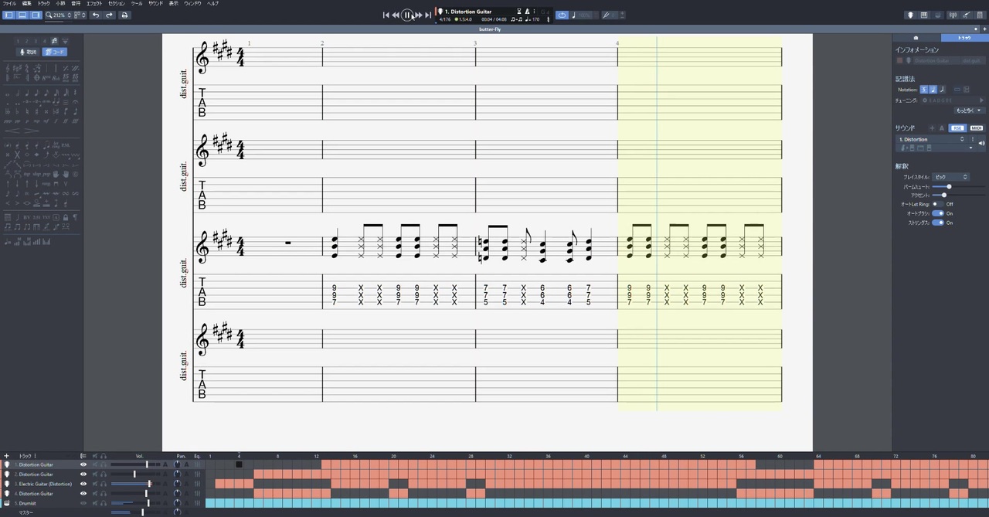The width and height of the screenshot is (989, 517).
Task: Open the エフェクト menu
Action: tap(94, 4)
